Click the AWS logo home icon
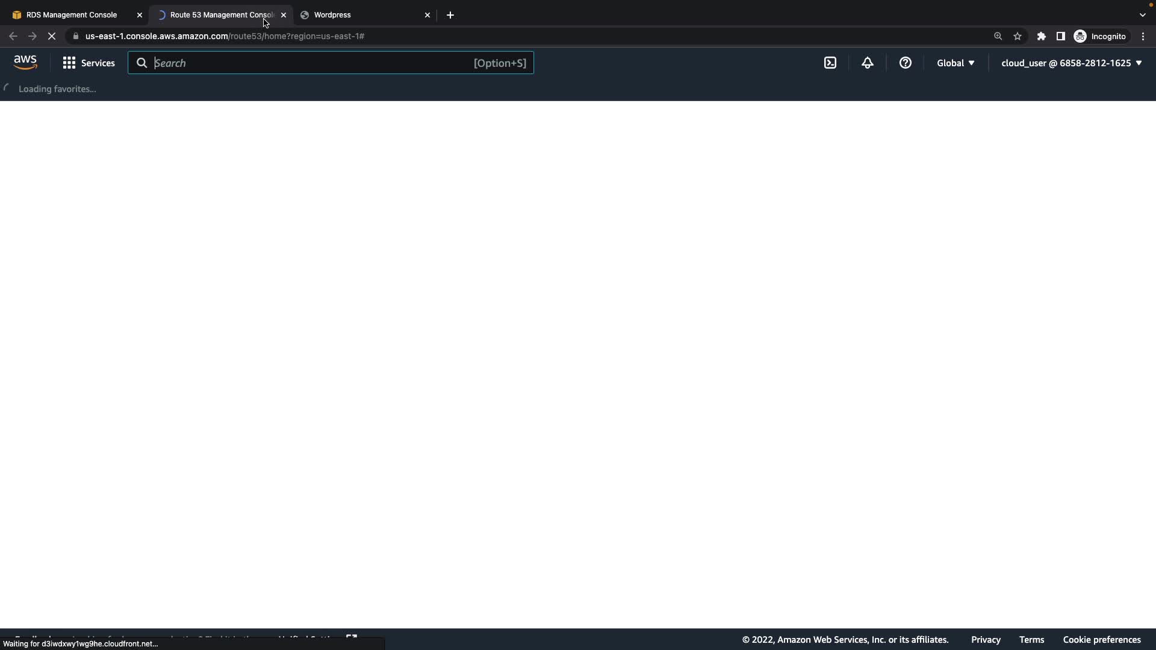This screenshot has width=1156, height=650. pyautogui.click(x=25, y=63)
